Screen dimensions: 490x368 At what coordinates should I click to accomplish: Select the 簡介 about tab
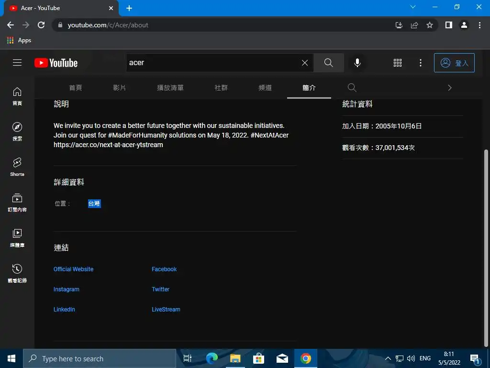pos(309,88)
